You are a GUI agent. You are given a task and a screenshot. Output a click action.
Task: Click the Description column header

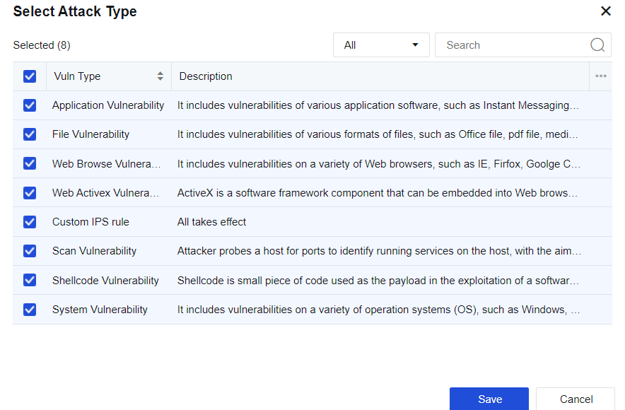[206, 76]
